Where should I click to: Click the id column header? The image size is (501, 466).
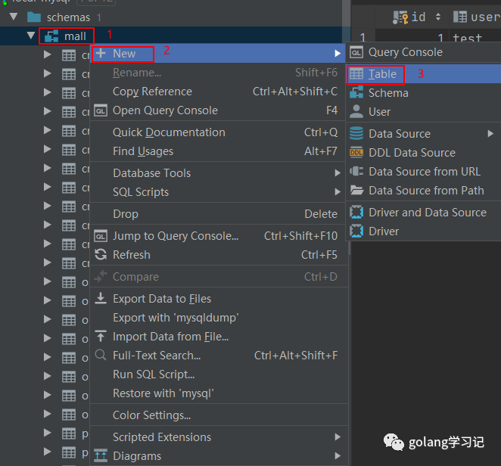pyautogui.click(x=418, y=17)
